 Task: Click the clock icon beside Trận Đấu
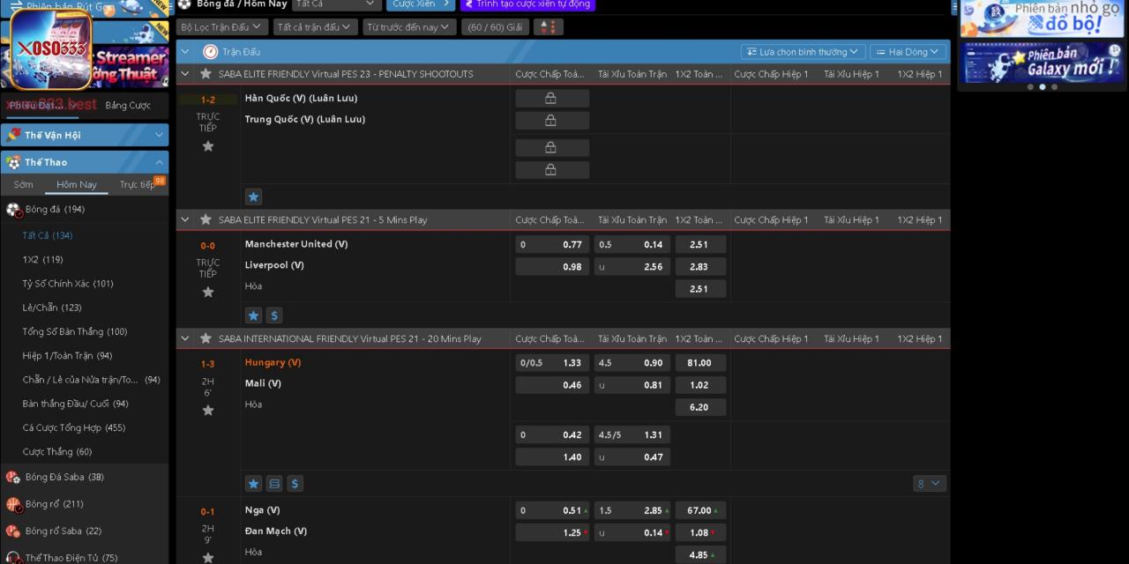tap(210, 52)
